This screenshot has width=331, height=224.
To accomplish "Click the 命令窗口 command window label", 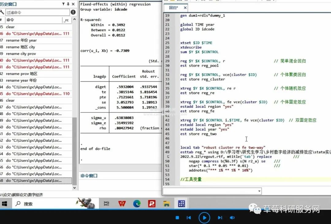I will pyautogui.click(x=89, y=176).
